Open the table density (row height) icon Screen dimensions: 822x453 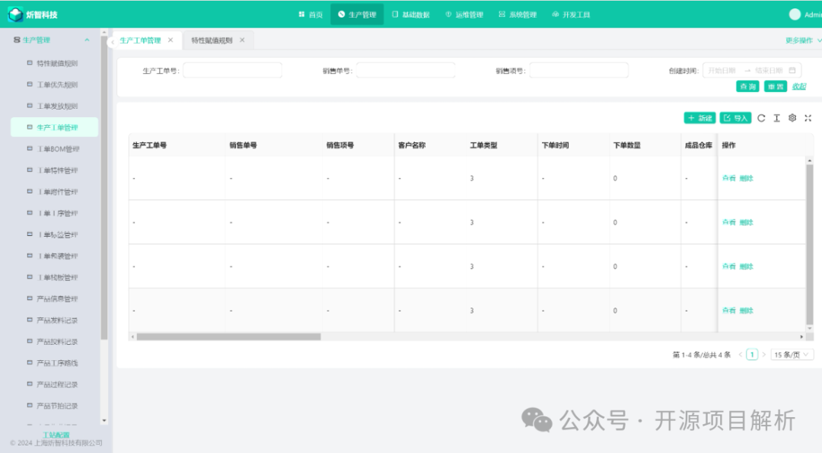(x=776, y=118)
